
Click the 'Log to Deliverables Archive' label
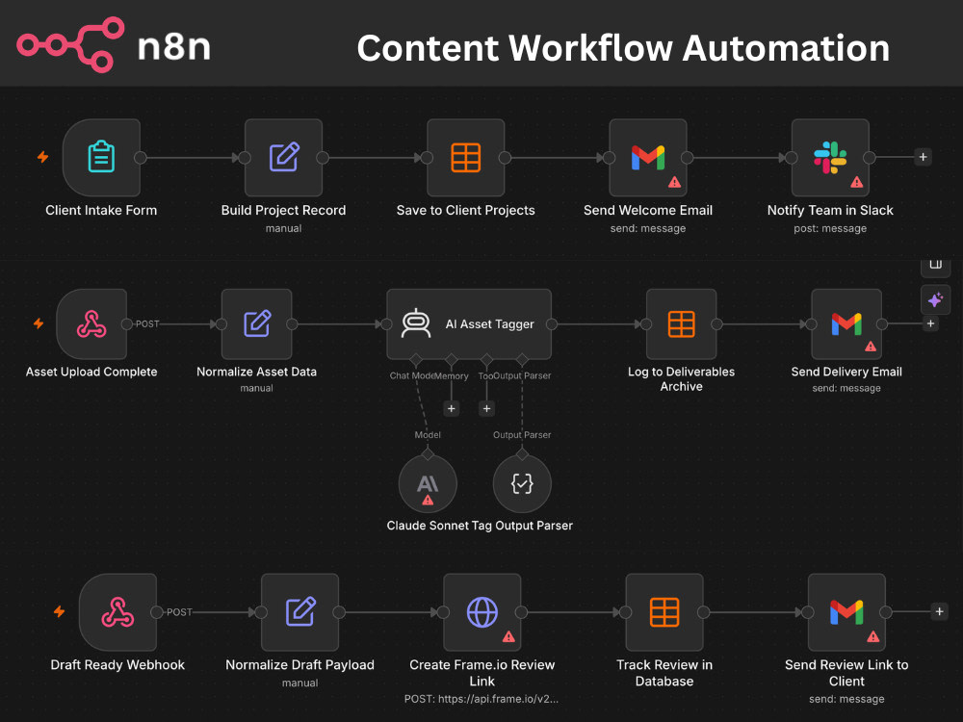681,378
